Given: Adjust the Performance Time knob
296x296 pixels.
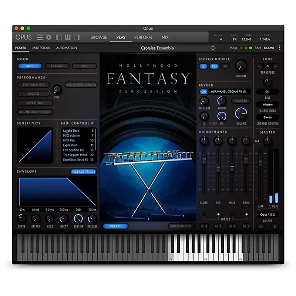Looking at the screenshot, I should pos(57,90).
